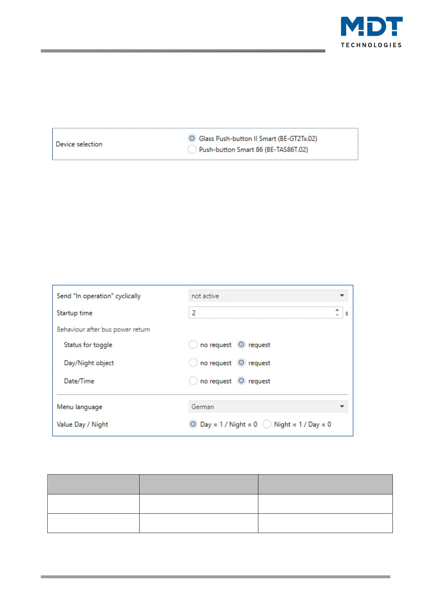
Task: Click the Startup time value field
Action: (x=261, y=313)
